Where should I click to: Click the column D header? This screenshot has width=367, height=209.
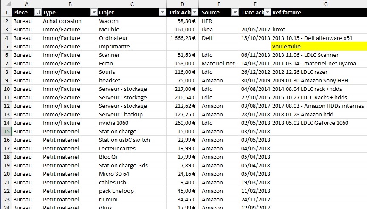(x=182, y=4)
